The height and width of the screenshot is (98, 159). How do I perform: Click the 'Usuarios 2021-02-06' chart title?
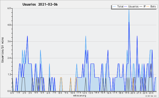click(x=40, y=5)
